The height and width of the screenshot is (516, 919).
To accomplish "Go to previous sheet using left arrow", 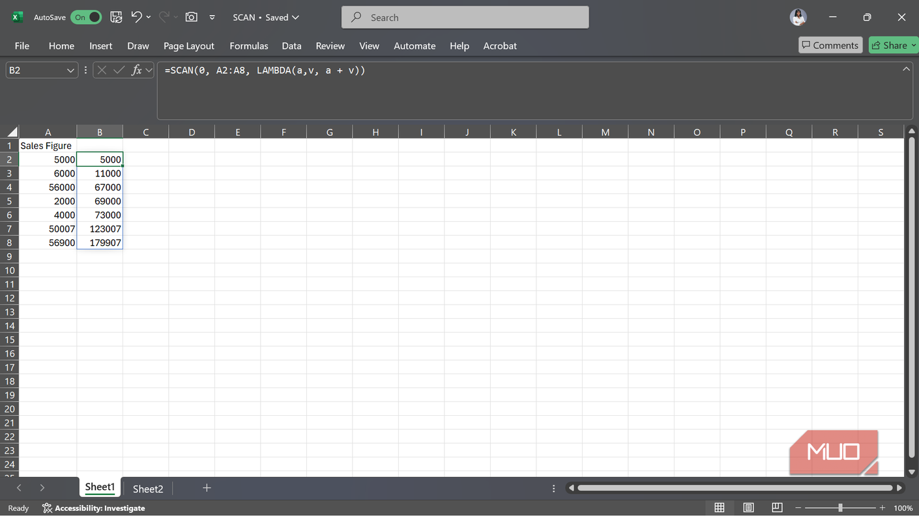I will coord(19,488).
